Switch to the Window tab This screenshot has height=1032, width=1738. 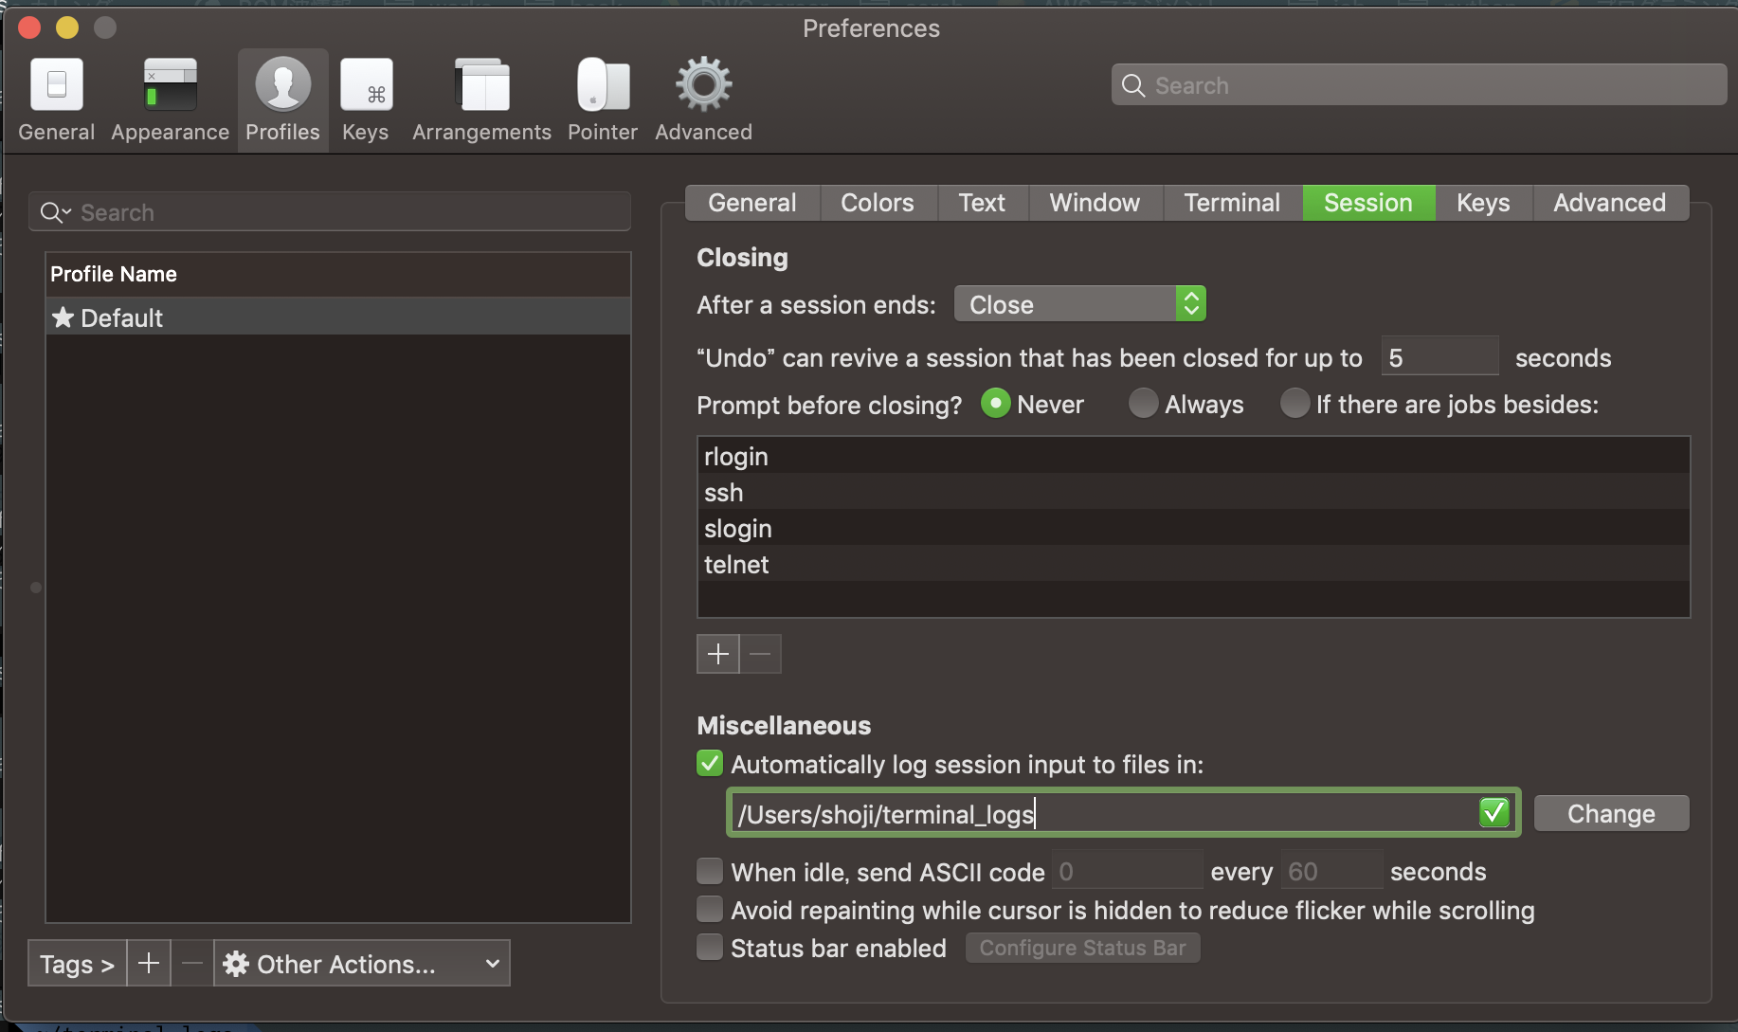[x=1095, y=203]
